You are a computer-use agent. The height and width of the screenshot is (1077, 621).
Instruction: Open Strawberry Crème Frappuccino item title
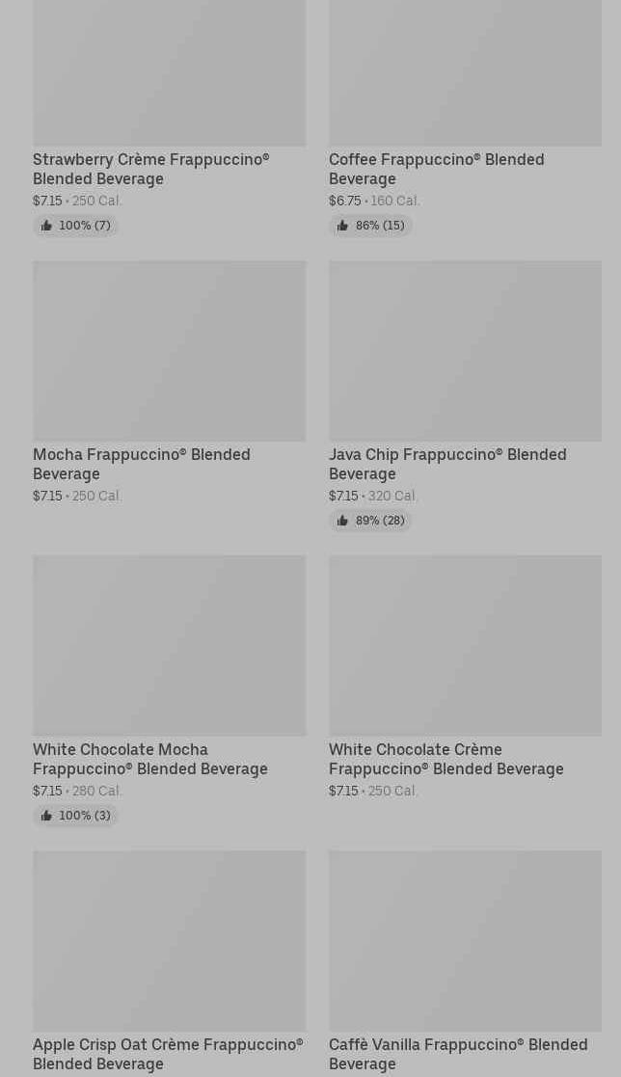[150, 169]
